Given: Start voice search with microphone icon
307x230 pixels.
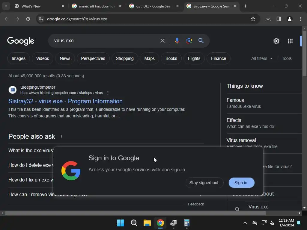Looking at the screenshot, I should [177, 41].
